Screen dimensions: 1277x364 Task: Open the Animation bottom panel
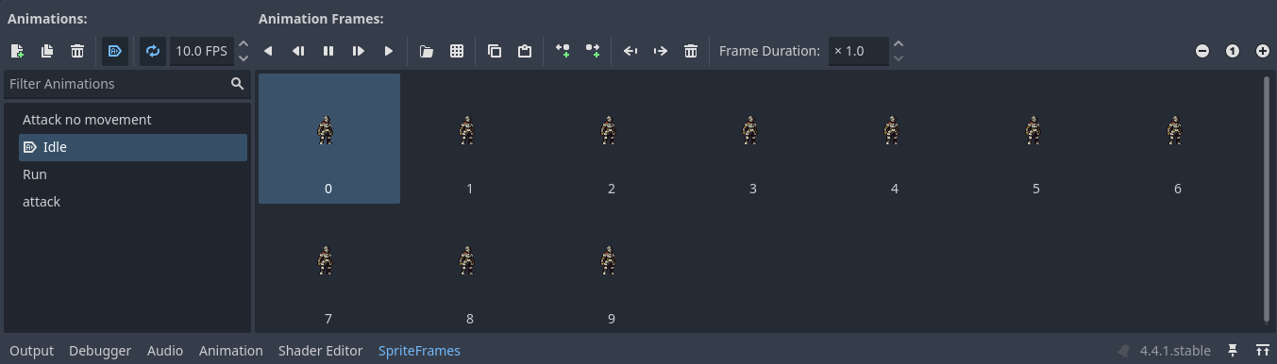coord(231,351)
